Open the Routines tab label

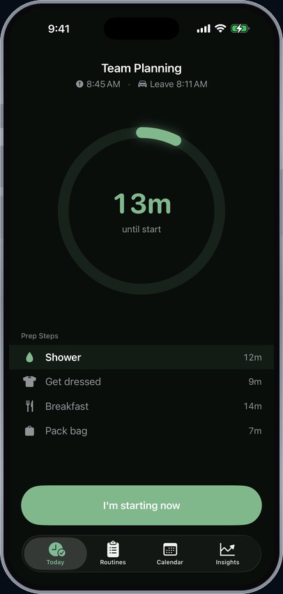click(113, 562)
